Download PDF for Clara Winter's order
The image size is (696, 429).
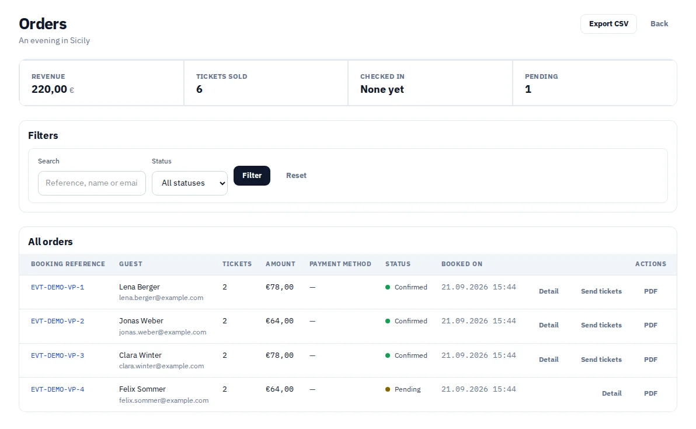click(x=650, y=360)
